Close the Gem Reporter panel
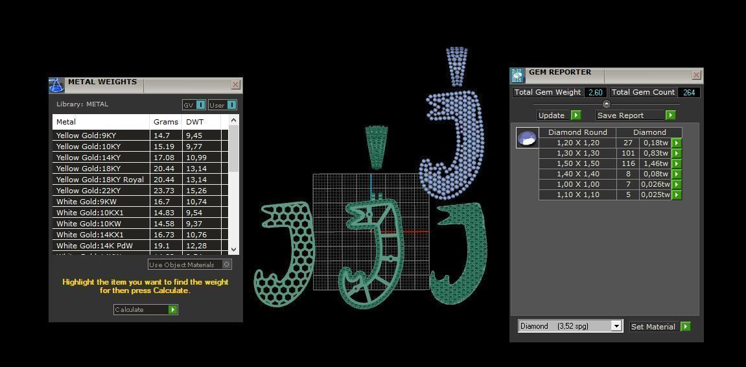This screenshot has height=367, width=746. (697, 75)
